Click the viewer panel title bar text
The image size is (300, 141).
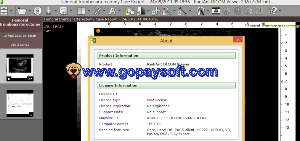pyautogui.click(x=101, y=19)
